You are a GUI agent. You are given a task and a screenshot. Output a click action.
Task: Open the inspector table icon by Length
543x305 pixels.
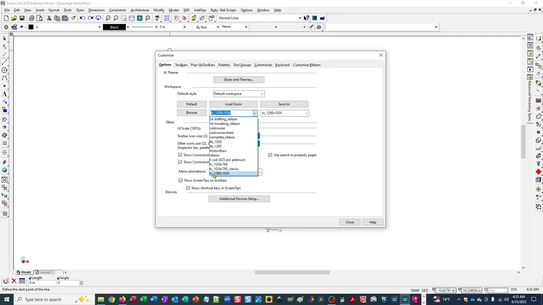[22, 280]
